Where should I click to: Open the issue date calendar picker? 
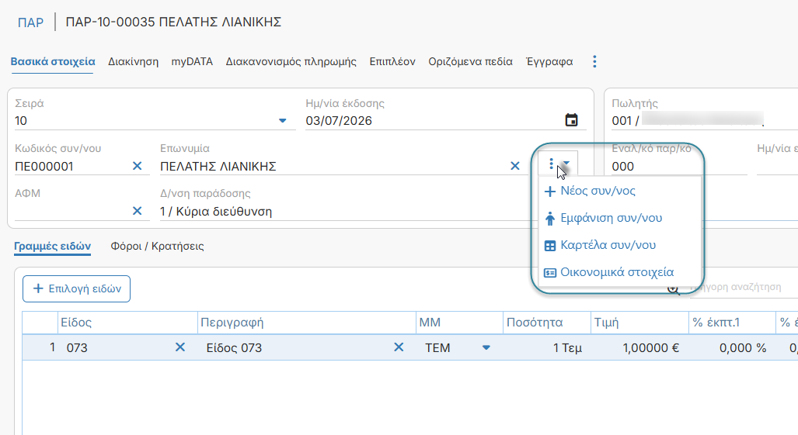(572, 120)
